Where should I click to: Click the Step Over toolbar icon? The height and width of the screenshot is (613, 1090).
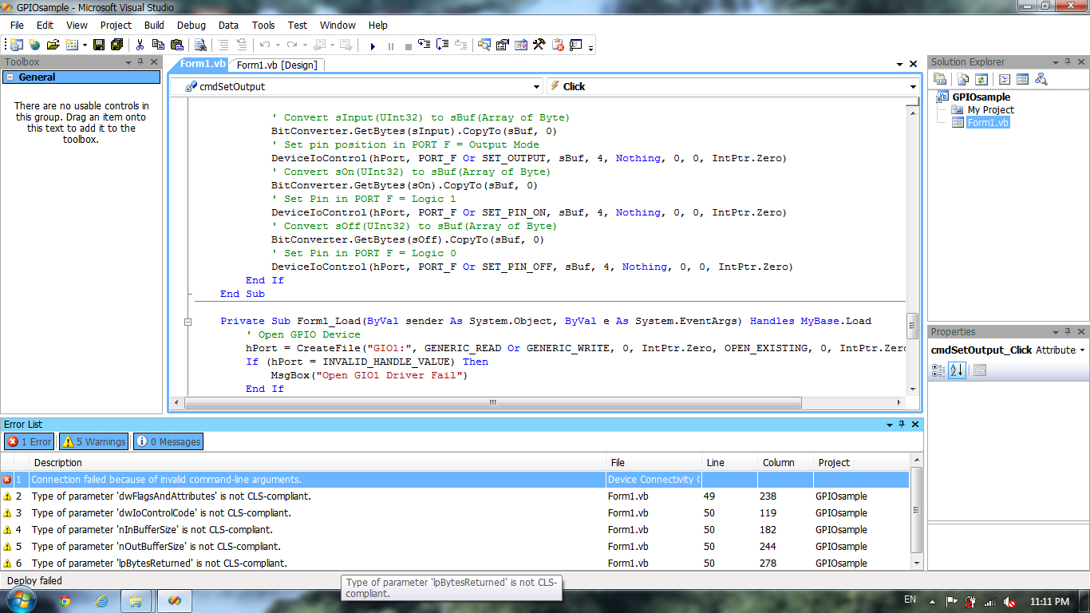click(x=443, y=45)
